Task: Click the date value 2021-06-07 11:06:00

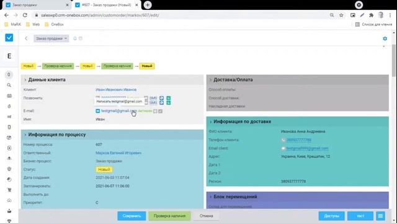Action: point(112,186)
